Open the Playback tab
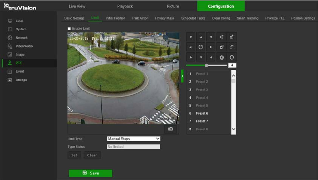 coord(125,6)
